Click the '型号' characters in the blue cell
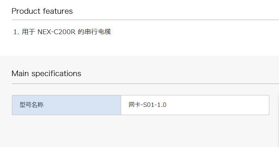 point(25,105)
